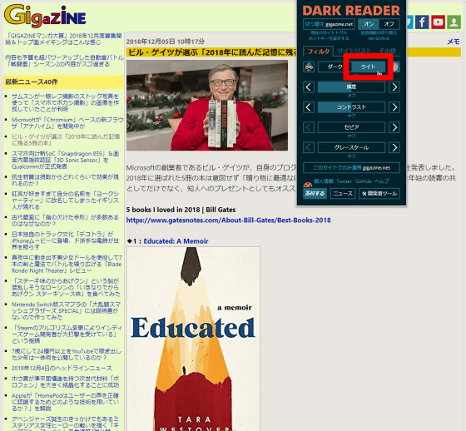Click the Dark Reader mascot icon
Viewport: 466px width, 431px height.
[x=309, y=67]
